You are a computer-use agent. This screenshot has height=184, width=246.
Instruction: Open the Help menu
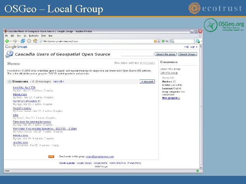click(50, 36)
